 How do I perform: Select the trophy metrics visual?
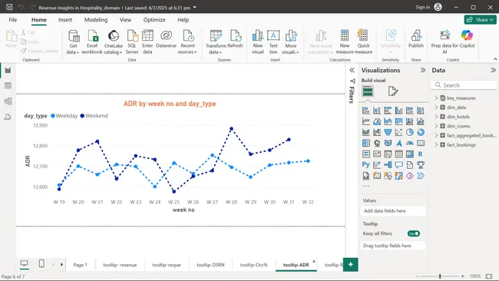421,165
